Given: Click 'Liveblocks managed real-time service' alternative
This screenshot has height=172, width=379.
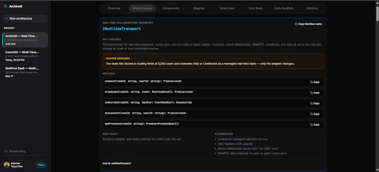Looking at the screenshot, I should point(243,139).
